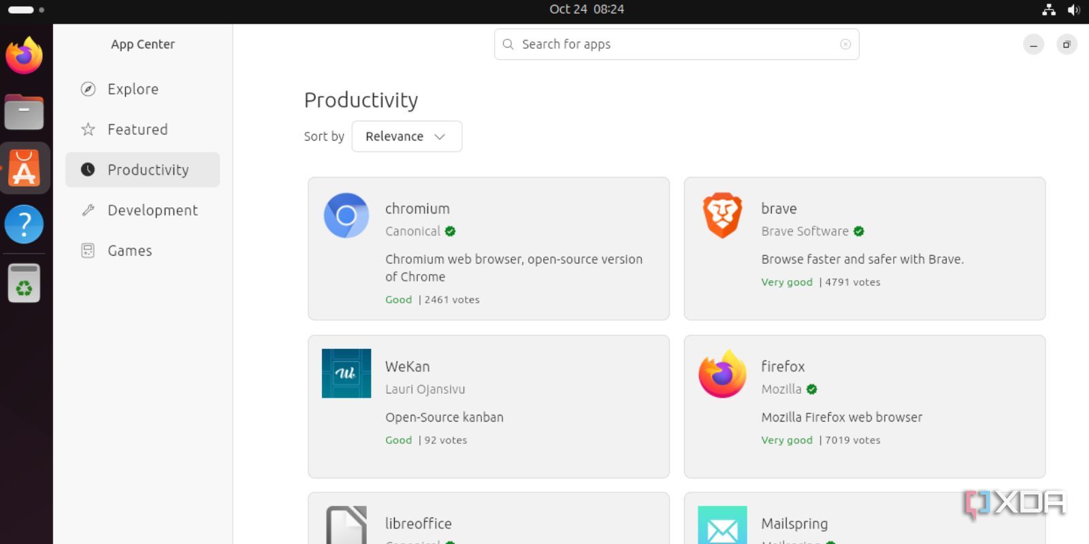Image resolution: width=1089 pixels, height=544 pixels.
Task: Click the App Center dock icon
Action: click(25, 168)
